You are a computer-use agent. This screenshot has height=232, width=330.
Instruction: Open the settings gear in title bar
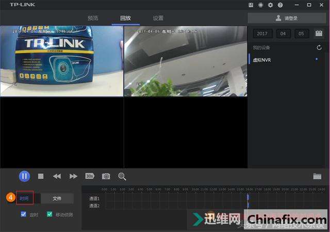(x=270, y=5)
